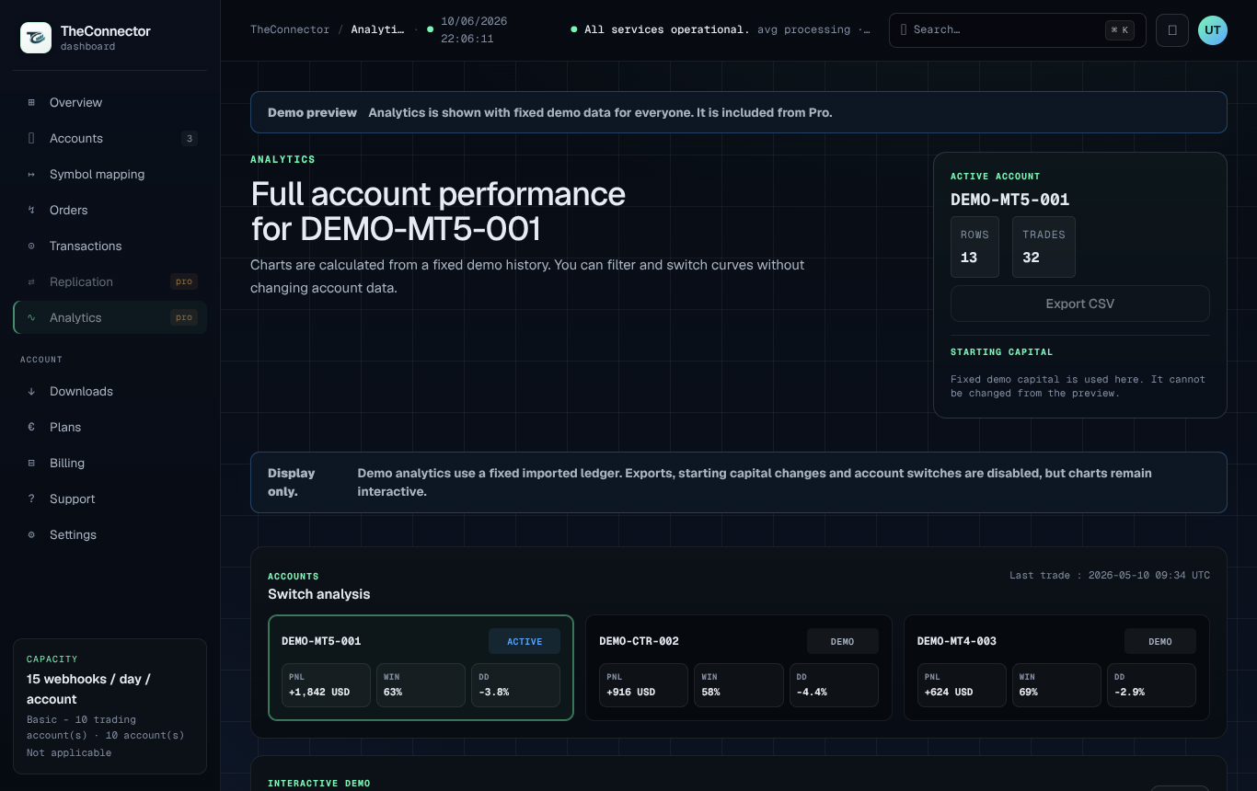Open Overview from the sidebar
1257x791 pixels.
tap(110, 102)
